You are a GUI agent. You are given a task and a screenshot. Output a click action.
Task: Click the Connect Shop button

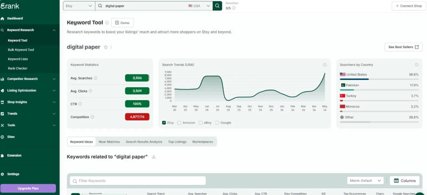[x=409, y=6]
